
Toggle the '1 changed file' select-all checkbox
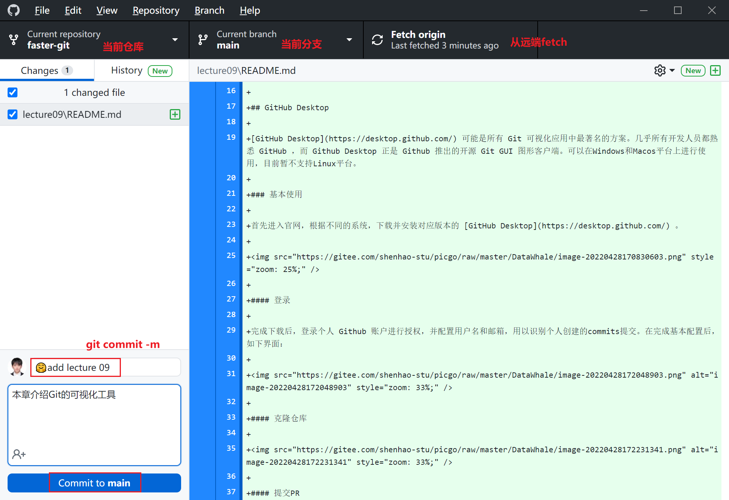13,92
